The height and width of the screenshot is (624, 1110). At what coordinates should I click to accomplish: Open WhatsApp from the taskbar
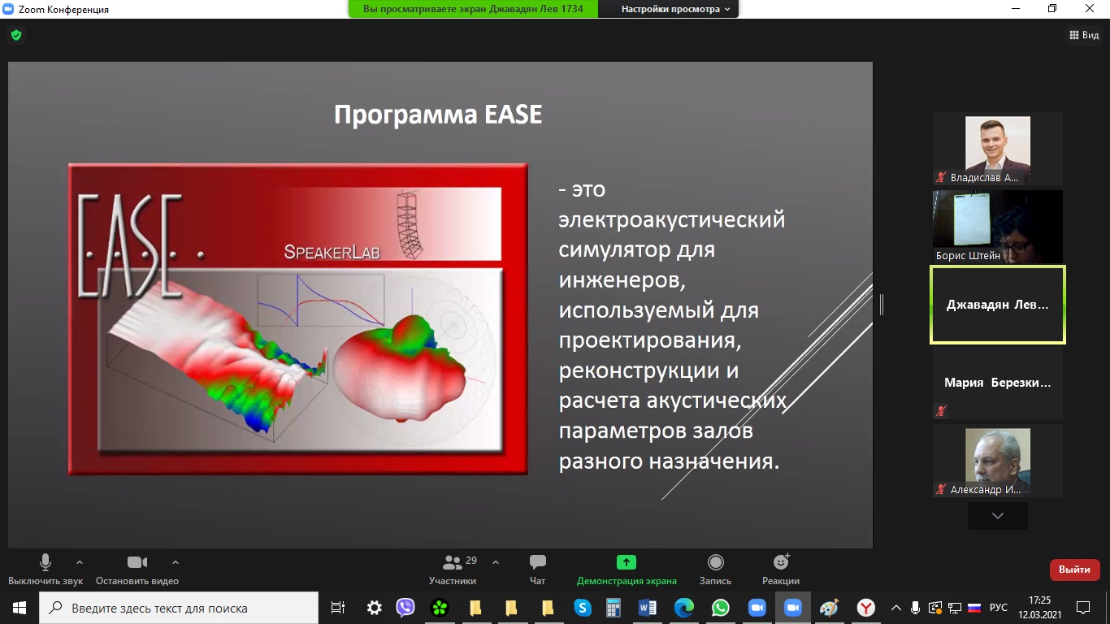721,608
